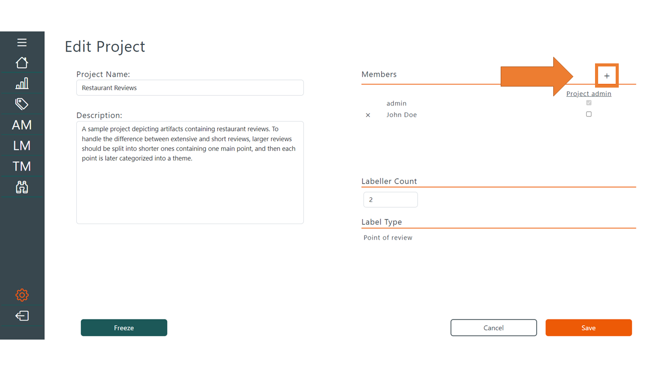Screen dimensions: 660x371
Task: Open the binoculars icon in the sidebar
Action: tap(22, 187)
